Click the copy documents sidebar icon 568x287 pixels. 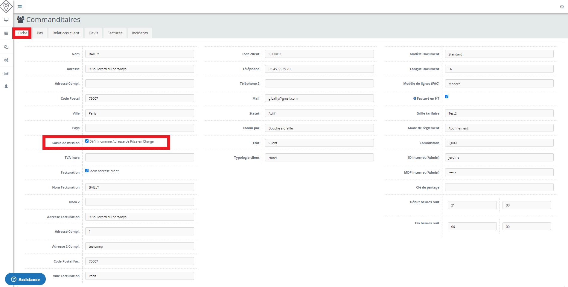6,47
